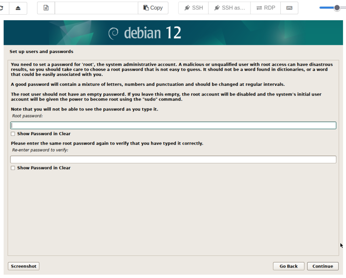Choose the 'SSH as…' option

pos(229,8)
